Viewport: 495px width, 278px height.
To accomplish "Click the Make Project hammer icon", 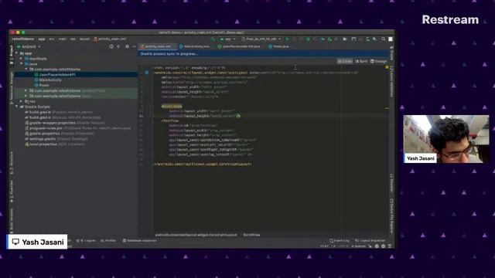I will [x=213, y=39].
